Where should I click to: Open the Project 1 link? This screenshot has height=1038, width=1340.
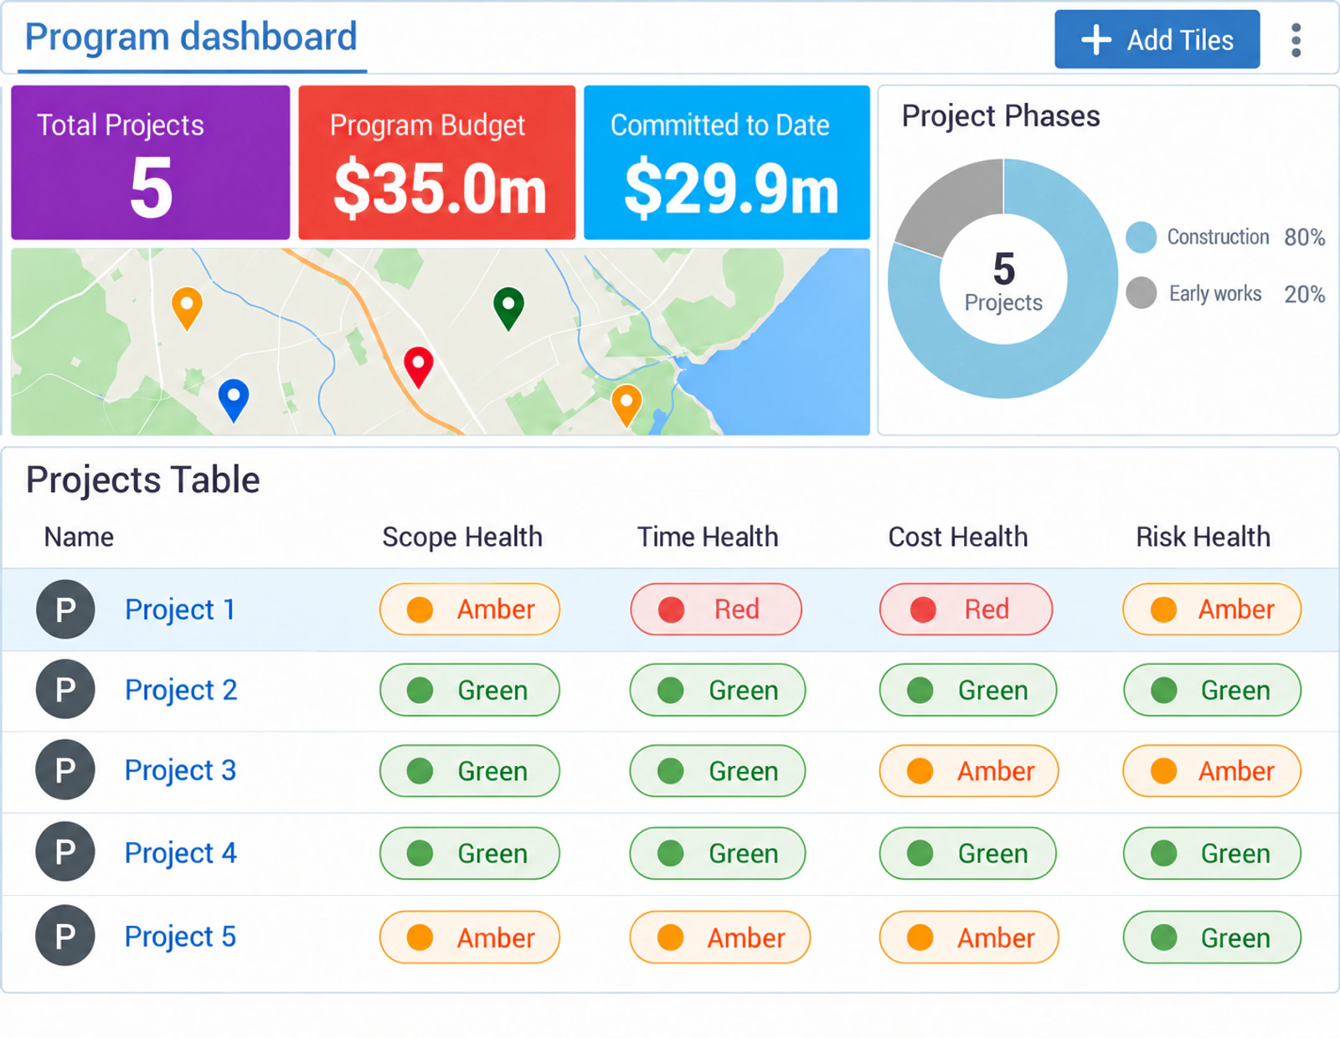pyautogui.click(x=180, y=609)
